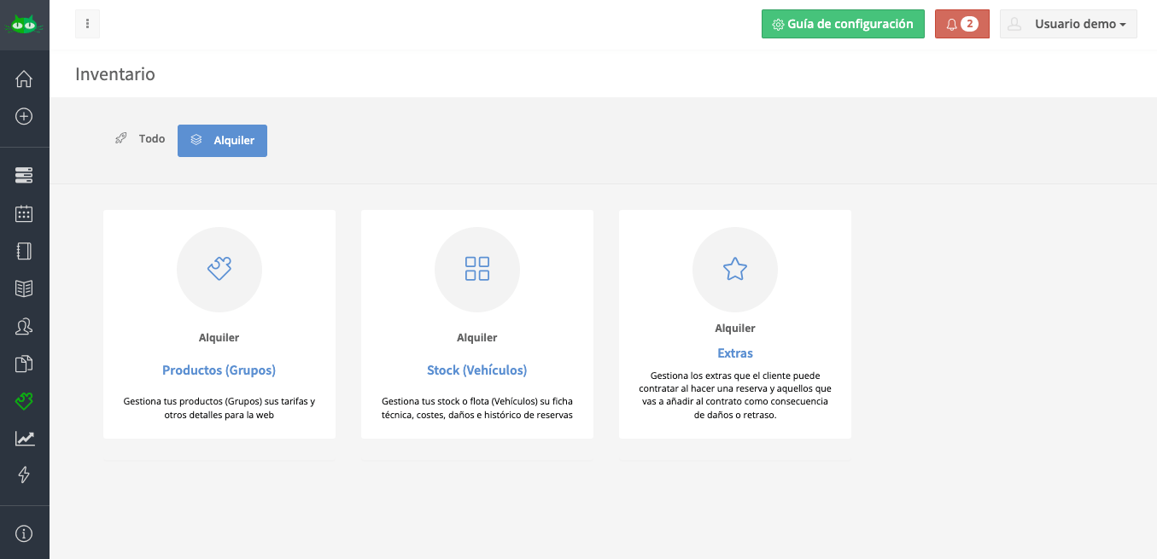1157x559 pixels.
Task: Open the documents copy sidebar icon
Action: point(24,364)
